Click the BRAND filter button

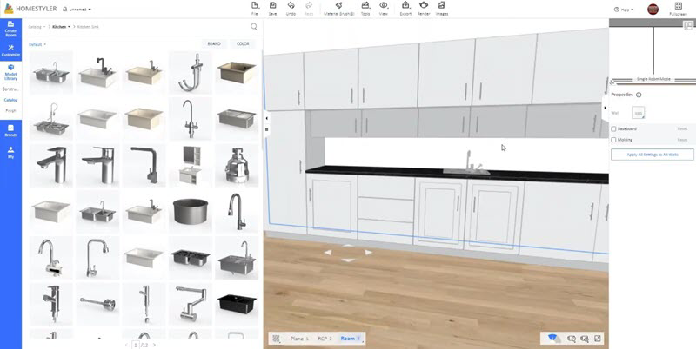(x=213, y=43)
